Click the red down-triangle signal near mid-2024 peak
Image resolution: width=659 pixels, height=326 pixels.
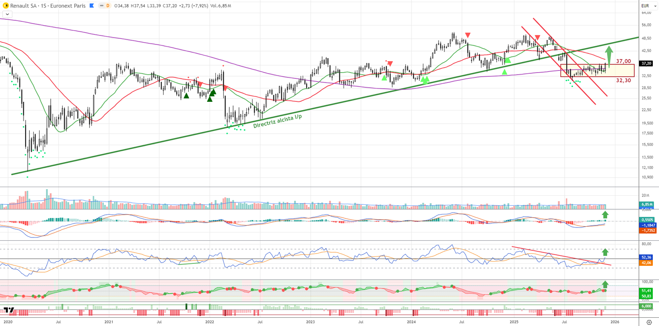[x=467, y=35]
